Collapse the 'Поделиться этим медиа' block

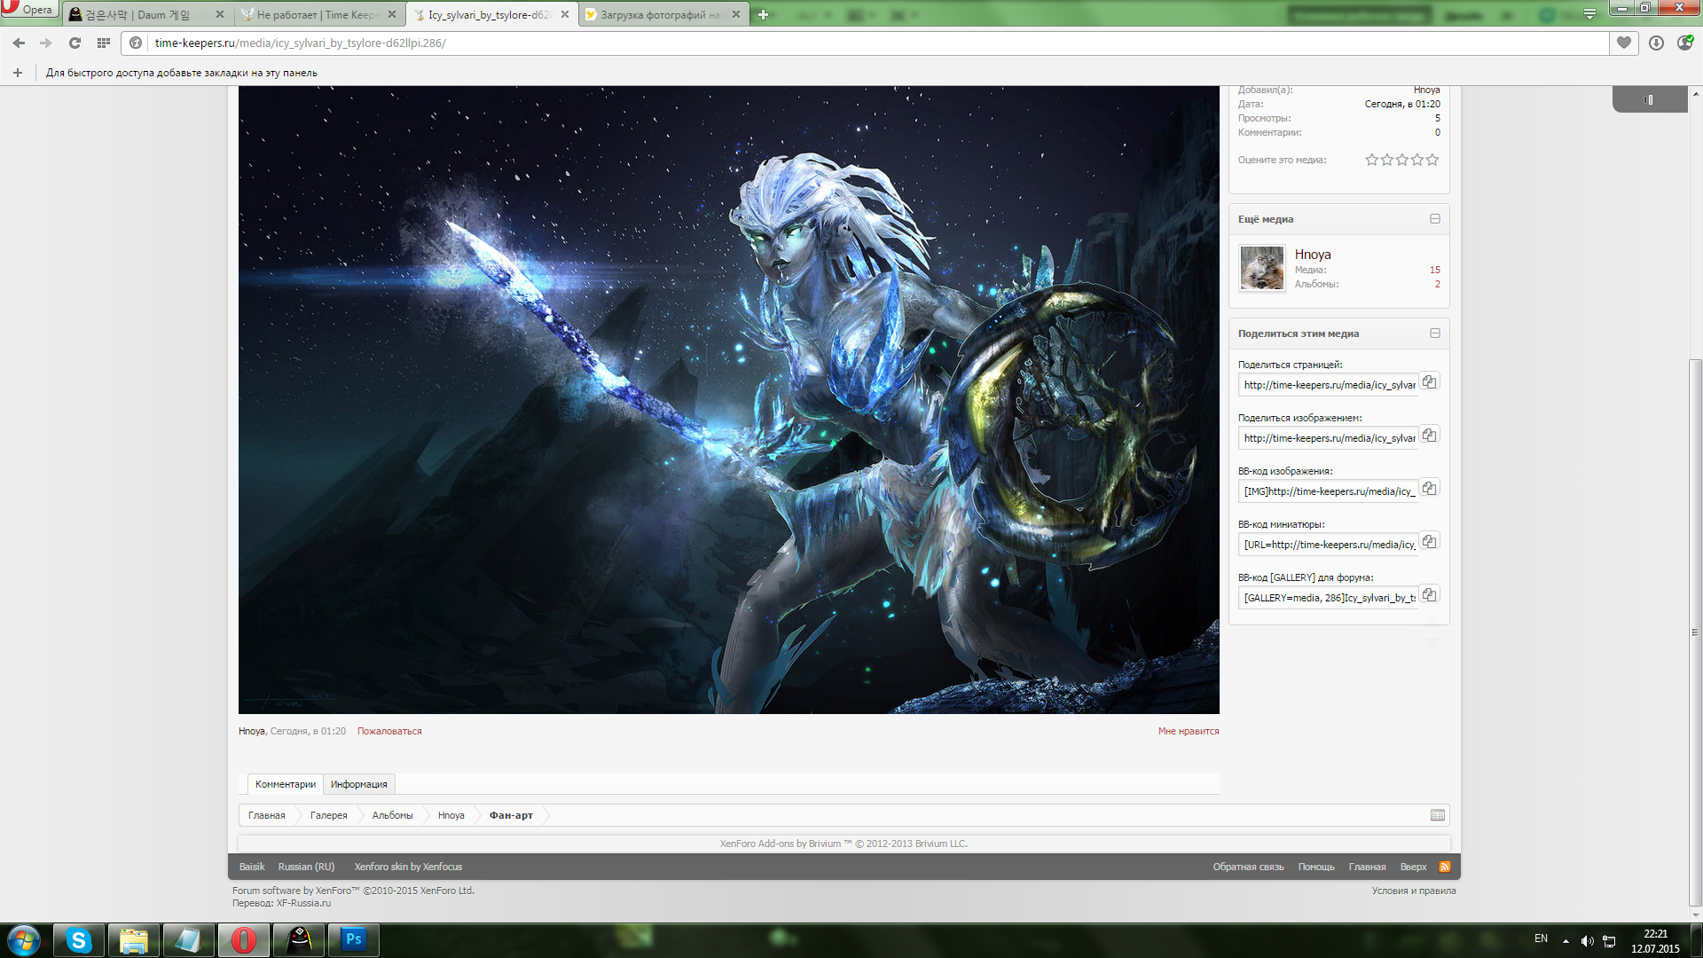coord(1434,334)
